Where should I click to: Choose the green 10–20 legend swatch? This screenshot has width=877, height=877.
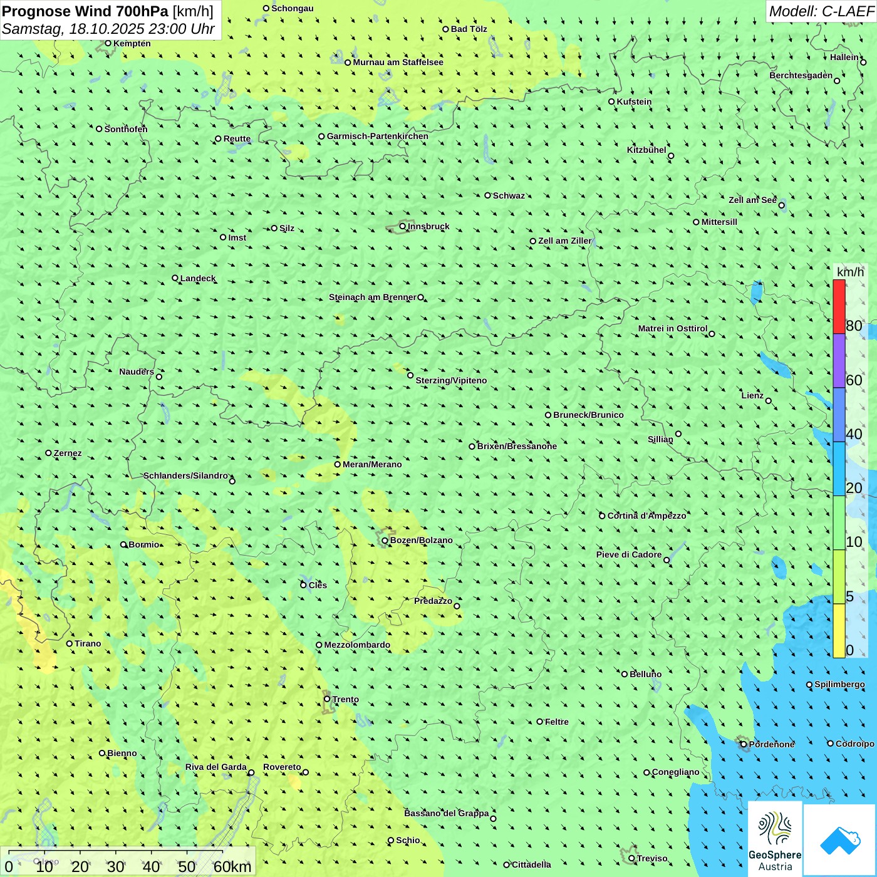click(x=839, y=523)
